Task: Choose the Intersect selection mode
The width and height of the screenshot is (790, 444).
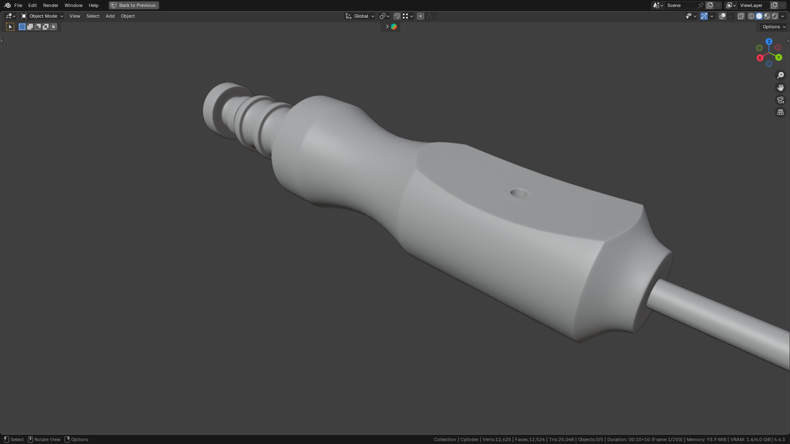Action: 53,27
